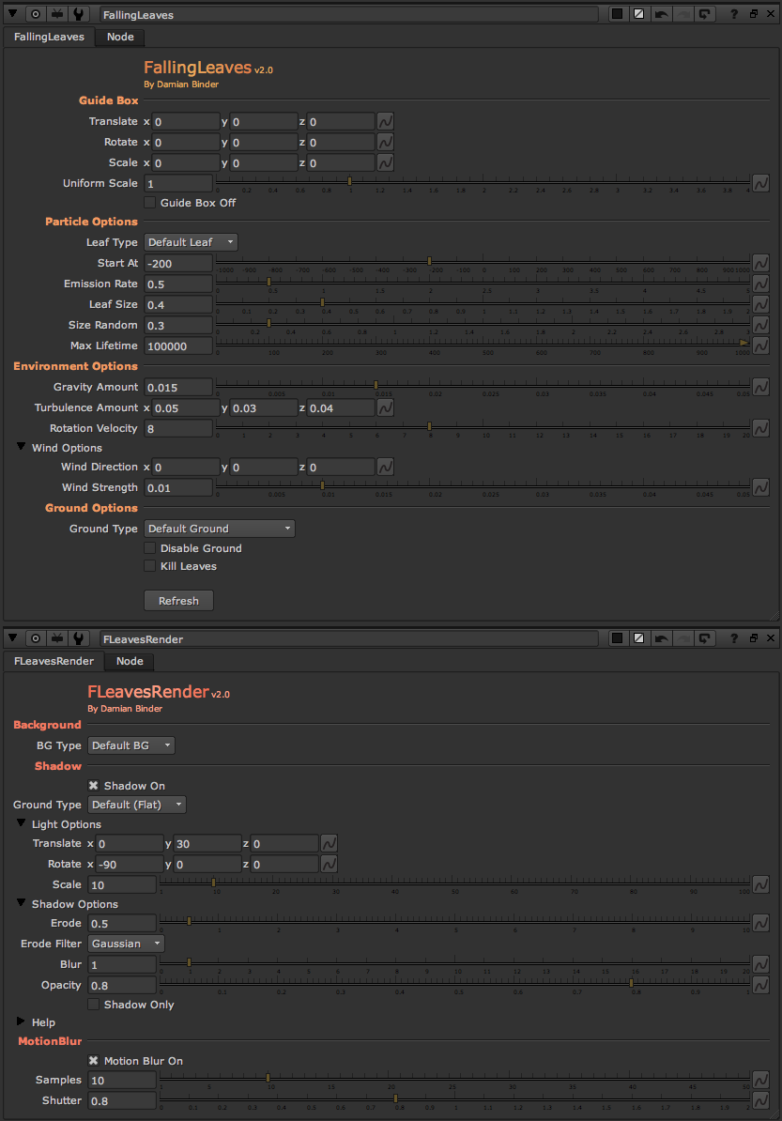Click the help question mark in FallingLeaves header
Screen dimensions: 782x1121
[x=734, y=15]
